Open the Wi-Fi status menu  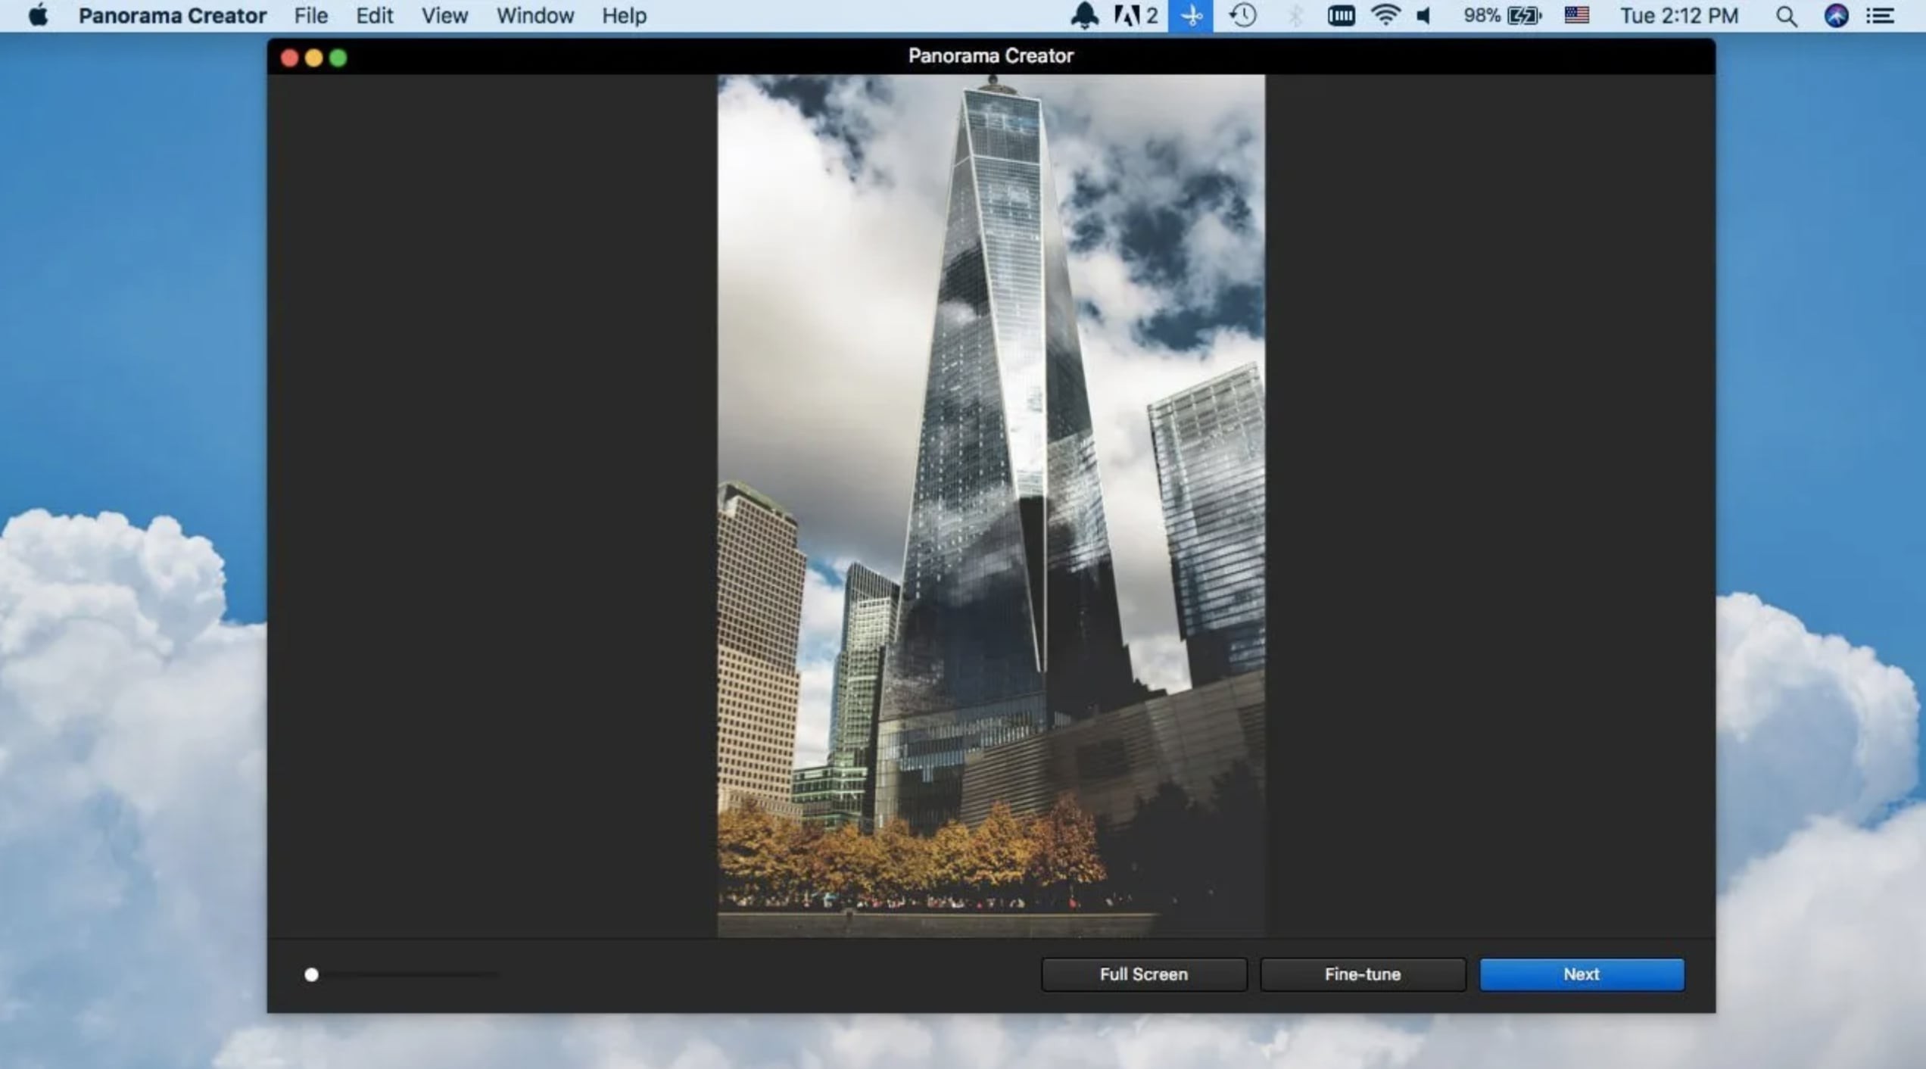[1385, 15]
